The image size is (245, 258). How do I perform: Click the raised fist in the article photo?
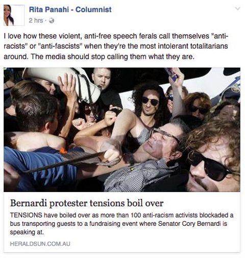coord(110,118)
